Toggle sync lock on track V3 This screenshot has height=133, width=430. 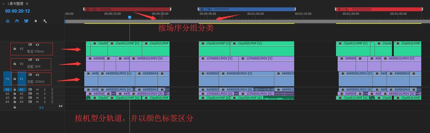[30, 45]
